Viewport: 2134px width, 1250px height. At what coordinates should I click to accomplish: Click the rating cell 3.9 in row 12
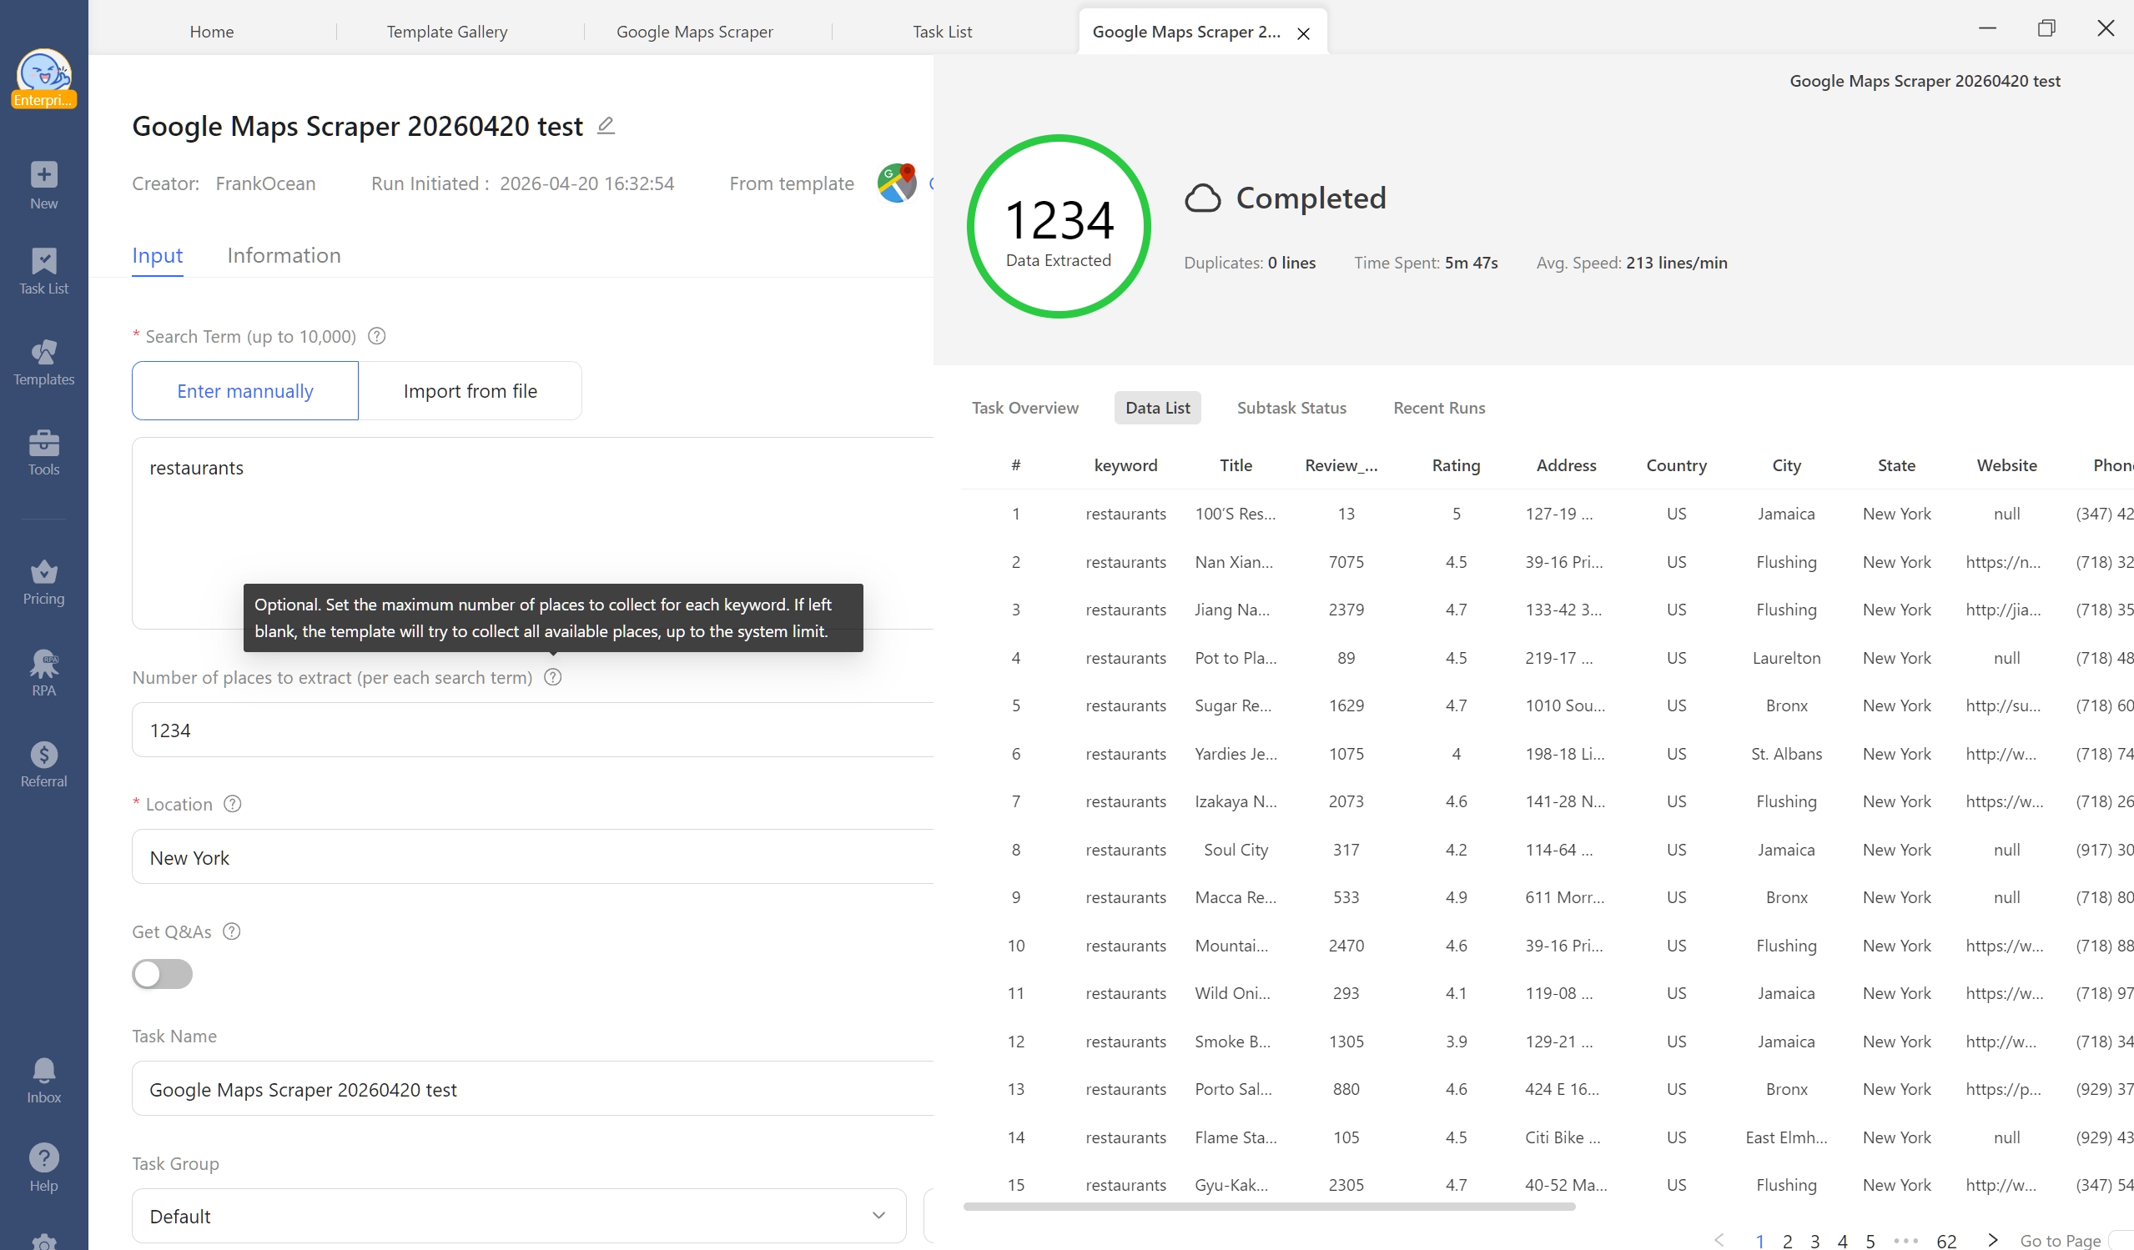point(1456,1041)
